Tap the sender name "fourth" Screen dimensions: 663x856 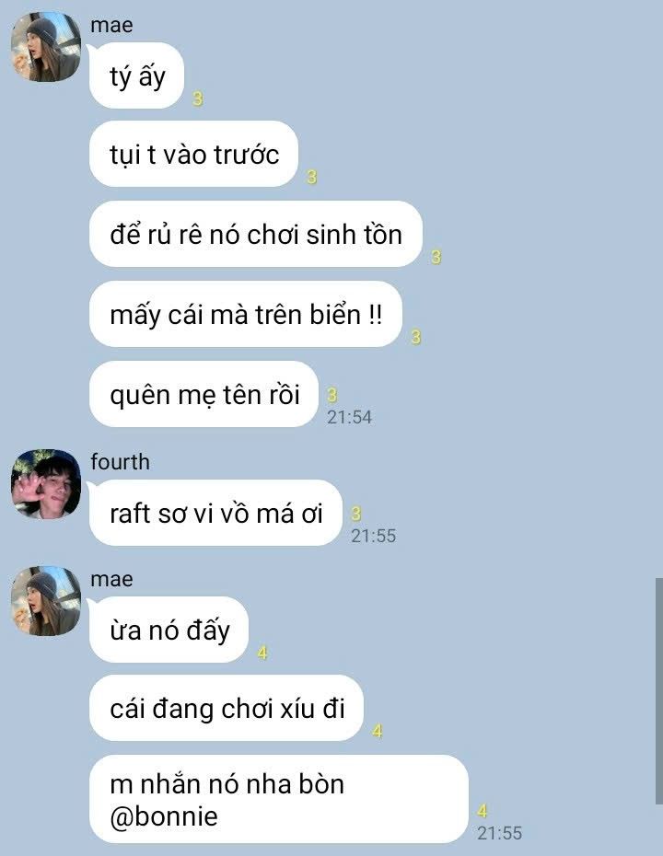pos(120,462)
